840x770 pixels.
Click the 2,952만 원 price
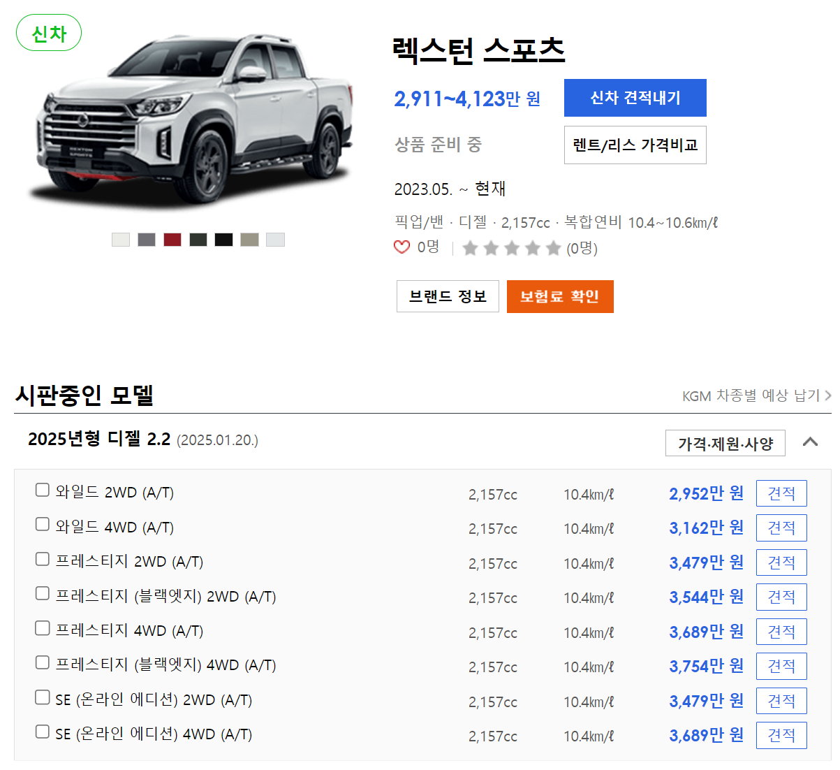(706, 493)
